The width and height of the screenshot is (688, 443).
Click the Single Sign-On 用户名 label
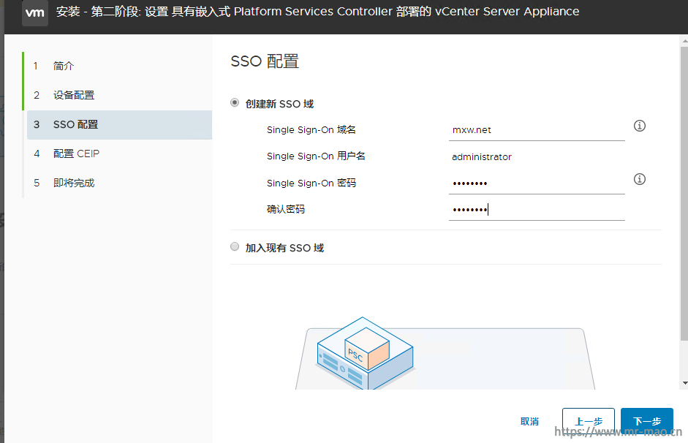point(316,156)
